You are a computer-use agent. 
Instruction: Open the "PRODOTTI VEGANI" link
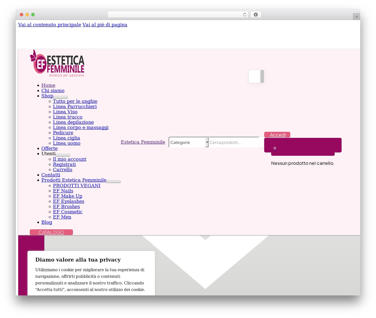click(77, 186)
